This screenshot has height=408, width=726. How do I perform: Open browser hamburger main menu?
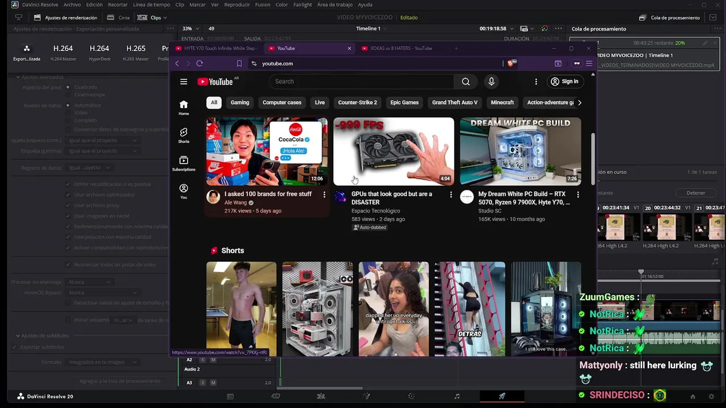[589, 63]
